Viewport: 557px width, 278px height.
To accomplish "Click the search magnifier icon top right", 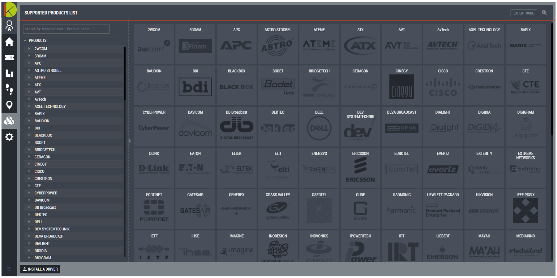I will [544, 13].
